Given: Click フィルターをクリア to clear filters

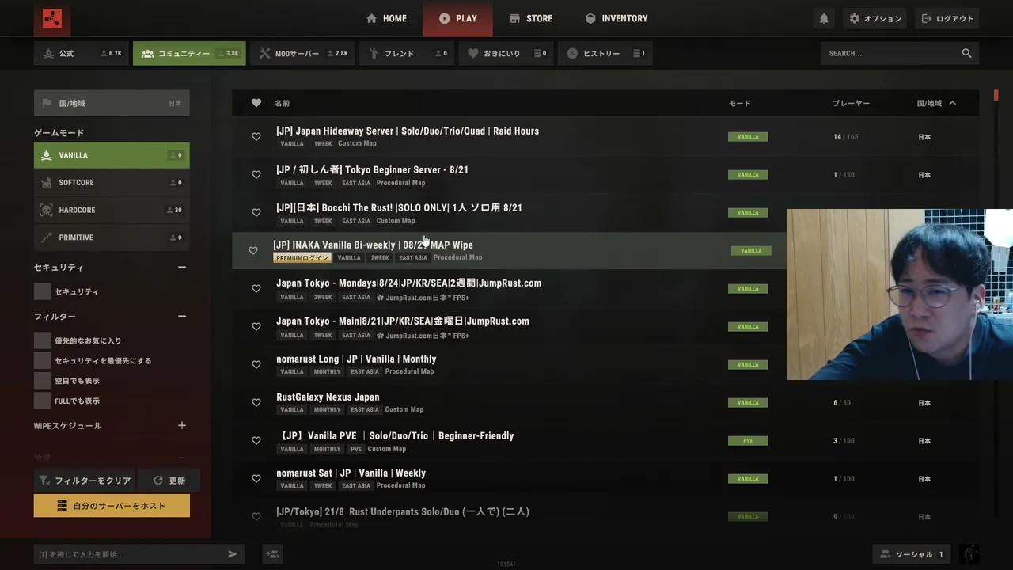Looking at the screenshot, I should tap(84, 481).
